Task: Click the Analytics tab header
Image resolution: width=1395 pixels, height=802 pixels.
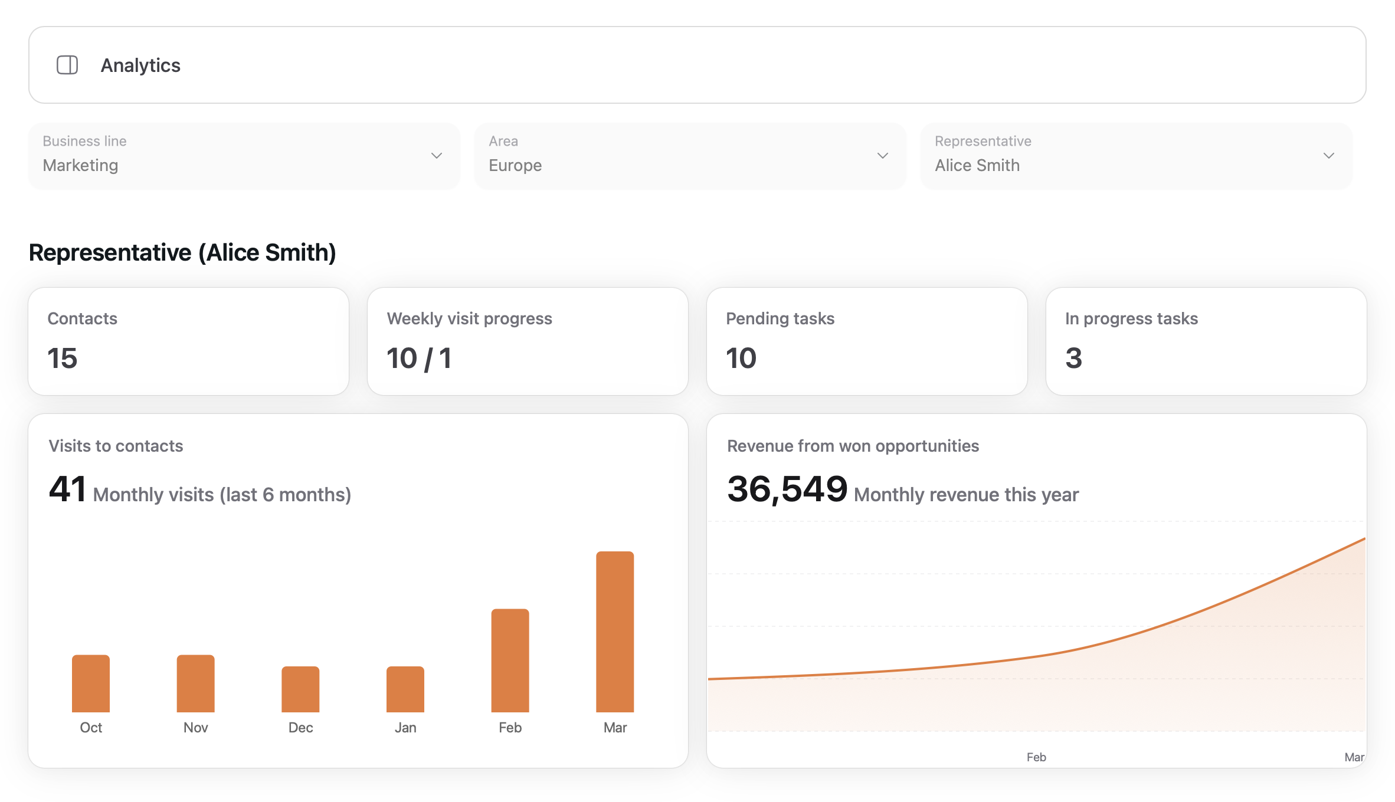Action: [140, 65]
